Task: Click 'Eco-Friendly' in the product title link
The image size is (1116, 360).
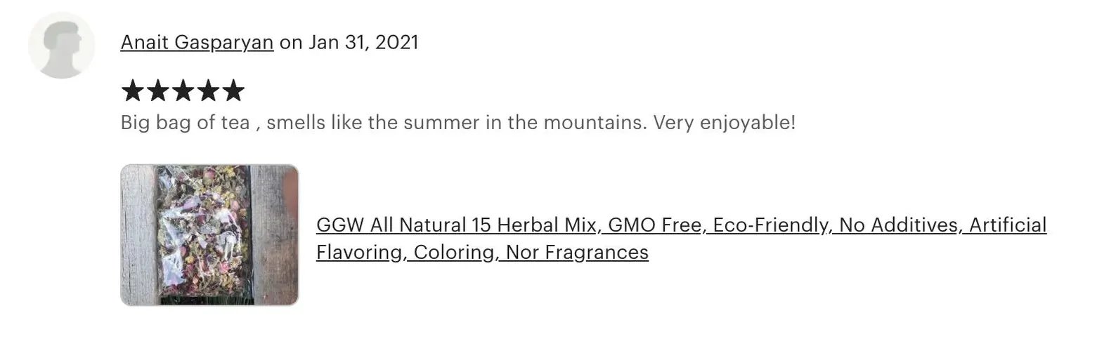Action: [771, 225]
